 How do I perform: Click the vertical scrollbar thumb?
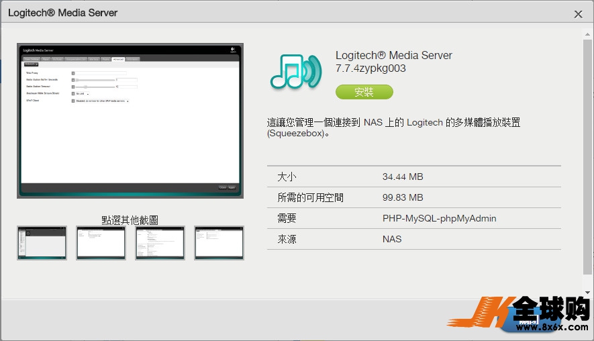tap(587, 156)
